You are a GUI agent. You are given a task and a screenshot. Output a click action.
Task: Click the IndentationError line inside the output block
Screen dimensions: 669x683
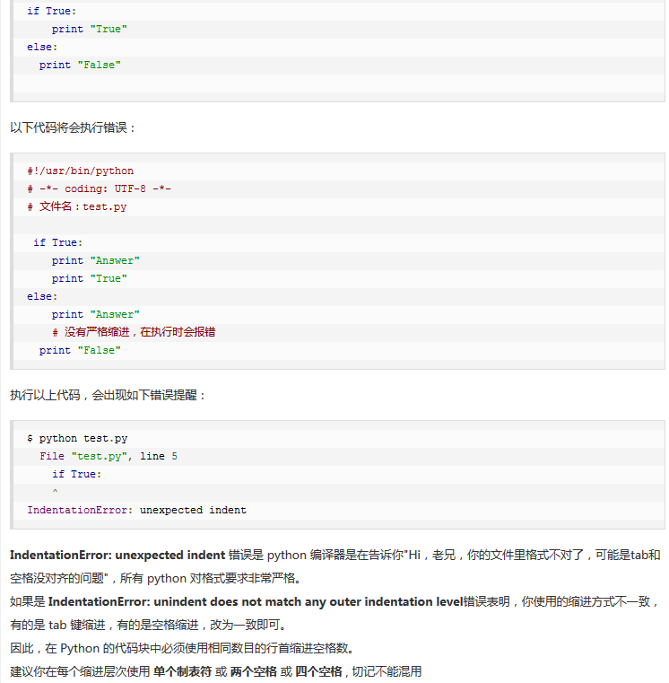tap(136, 510)
